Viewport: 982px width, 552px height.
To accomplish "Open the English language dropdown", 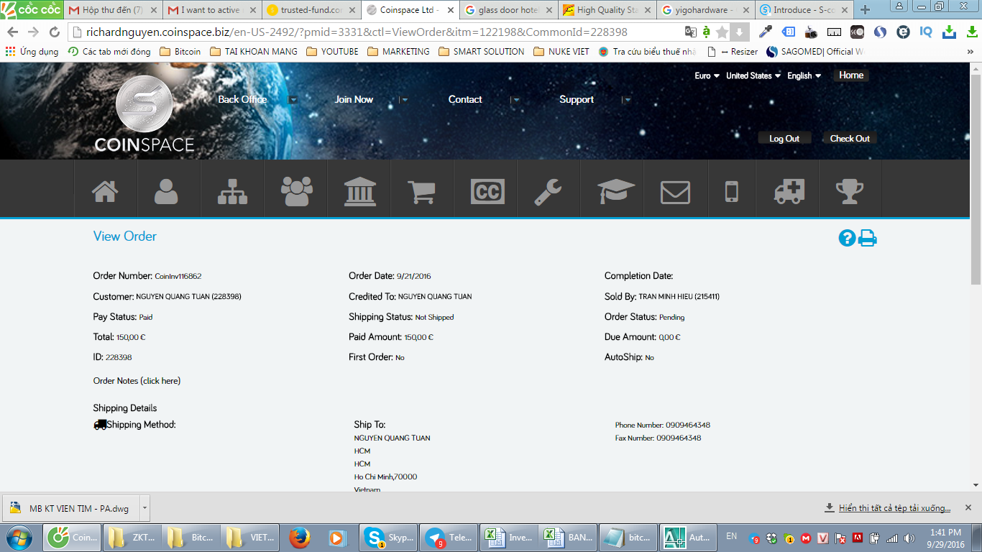I will tap(804, 75).
